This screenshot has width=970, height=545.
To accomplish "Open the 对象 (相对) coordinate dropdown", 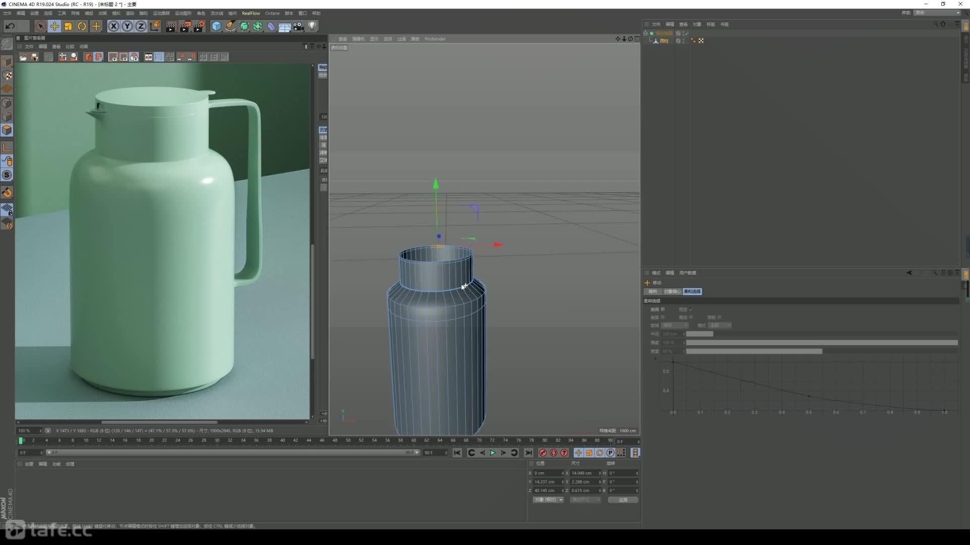I will point(548,500).
